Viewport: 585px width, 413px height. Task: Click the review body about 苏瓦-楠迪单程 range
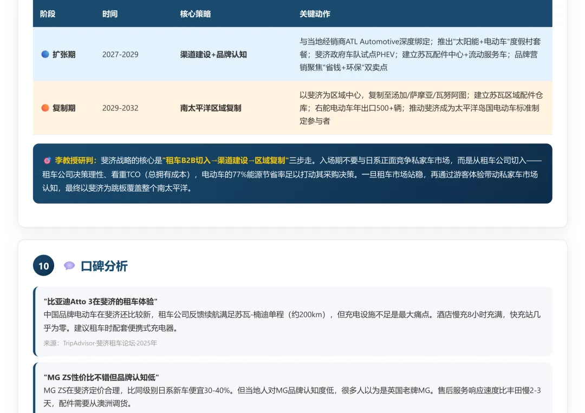[x=292, y=322]
